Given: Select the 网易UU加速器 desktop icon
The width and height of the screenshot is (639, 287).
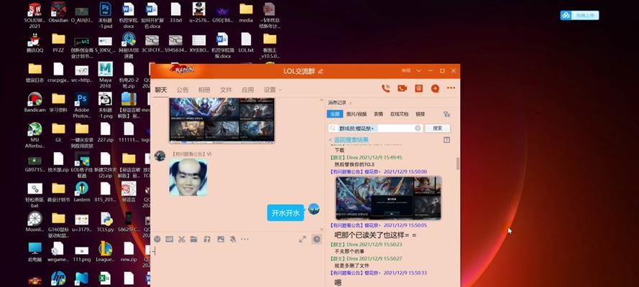Looking at the screenshot, I should point(129,45).
